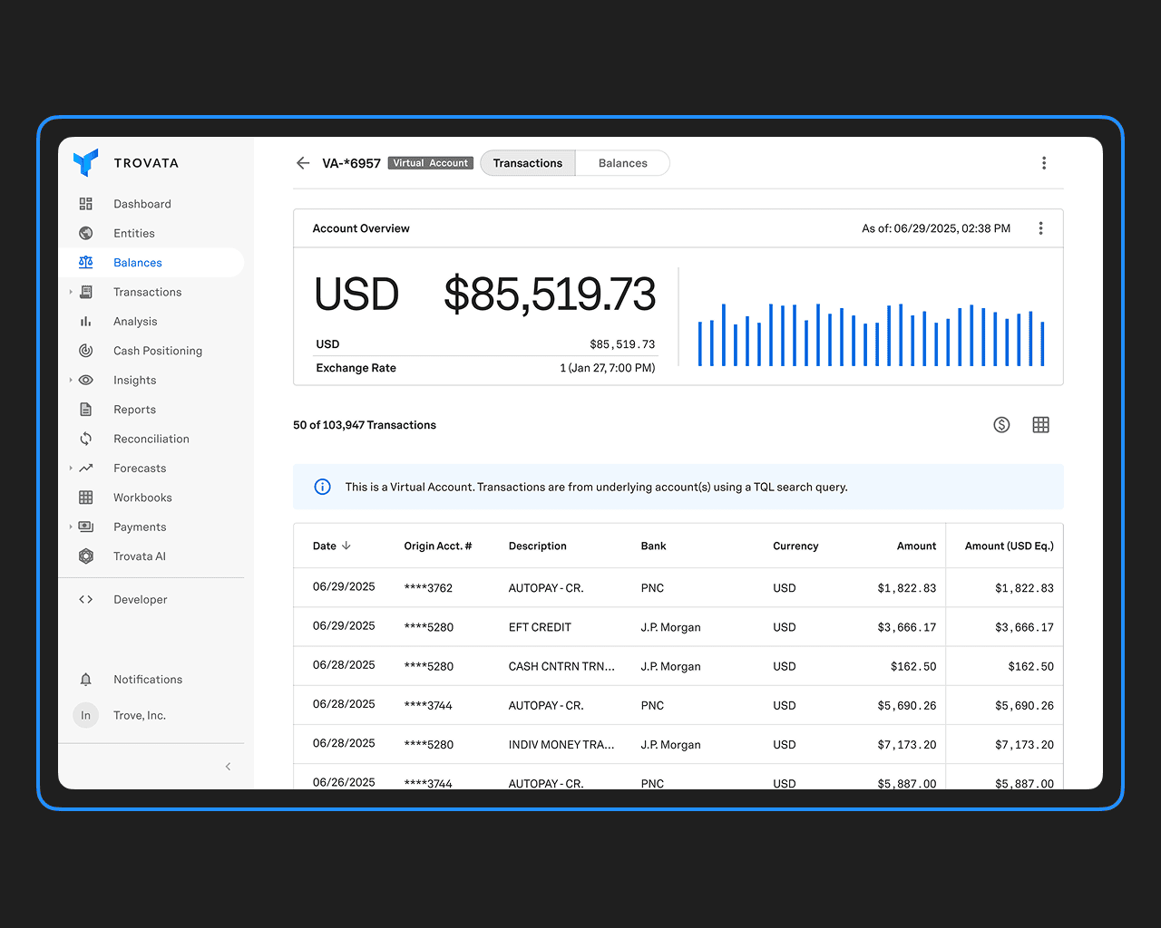Image resolution: width=1161 pixels, height=928 pixels.
Task: Click the Developer code icon
Action: [x=85, y=599]
